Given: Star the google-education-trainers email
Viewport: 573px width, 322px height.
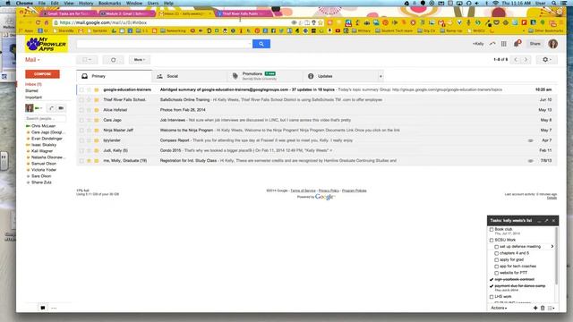Looking at the screenshot, I should coord(89,89).
